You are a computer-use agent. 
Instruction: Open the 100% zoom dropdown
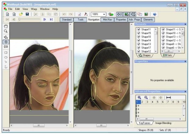point(104,14)
